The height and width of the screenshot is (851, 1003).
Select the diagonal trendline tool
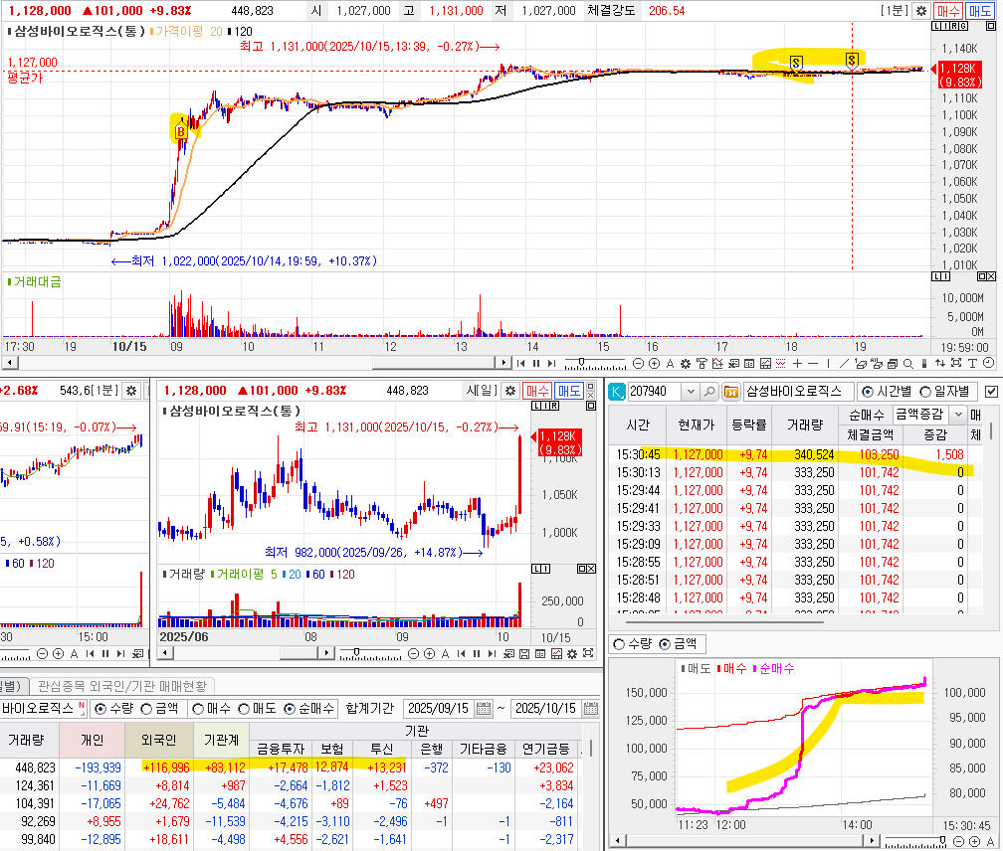pos(844,364)
